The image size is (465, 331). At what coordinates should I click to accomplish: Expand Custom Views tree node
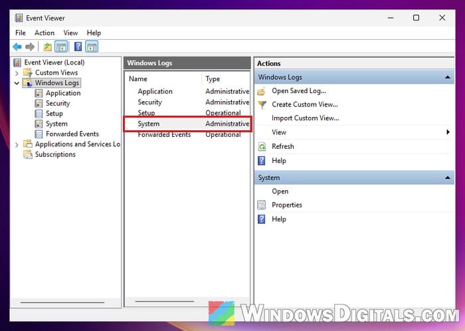(17, 72)
